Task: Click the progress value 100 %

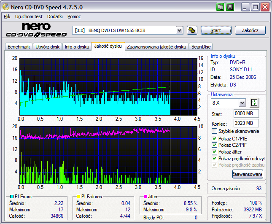Action: coord(256,203)
